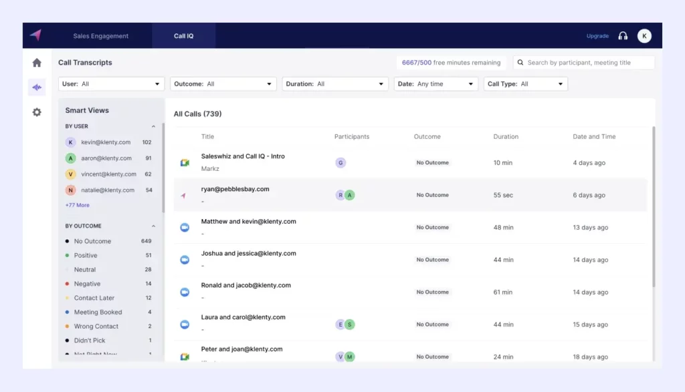Click participant G avatar on Saleswhiz call
This screenshot has width=685, height=392.
[x=340, y=163]
